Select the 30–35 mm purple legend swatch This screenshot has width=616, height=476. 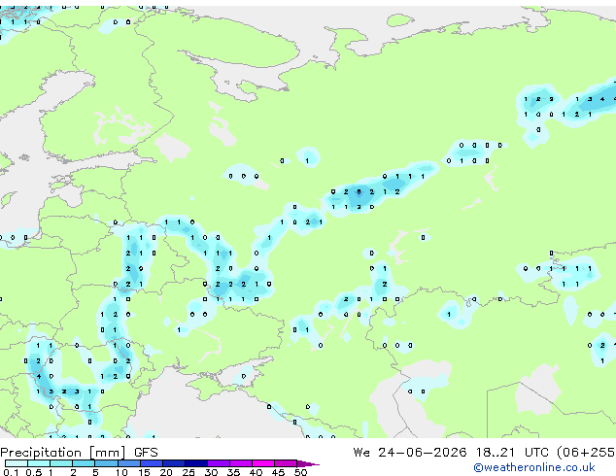(219, 463)
